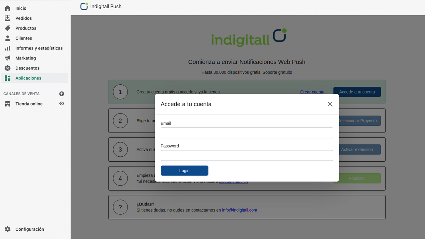View online store via eye icon
Screen dimensions: 425x239
[61, 104]
